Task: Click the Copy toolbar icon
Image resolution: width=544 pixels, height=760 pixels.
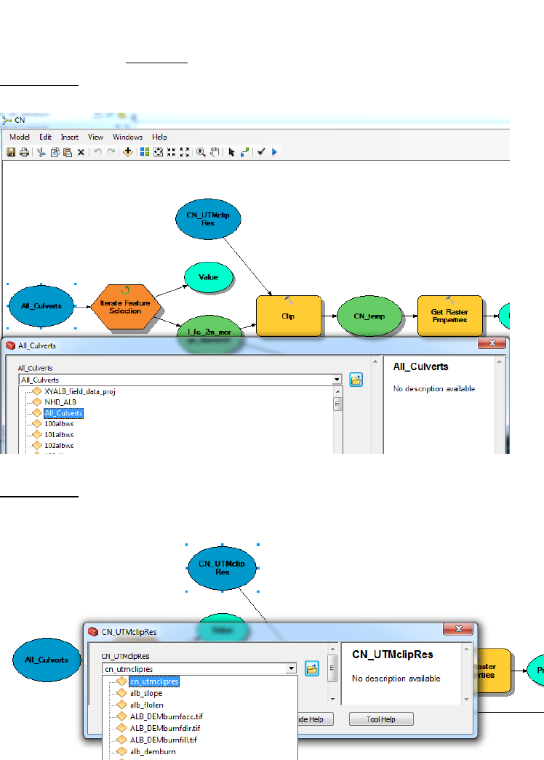Action: (x=55, y=152)
